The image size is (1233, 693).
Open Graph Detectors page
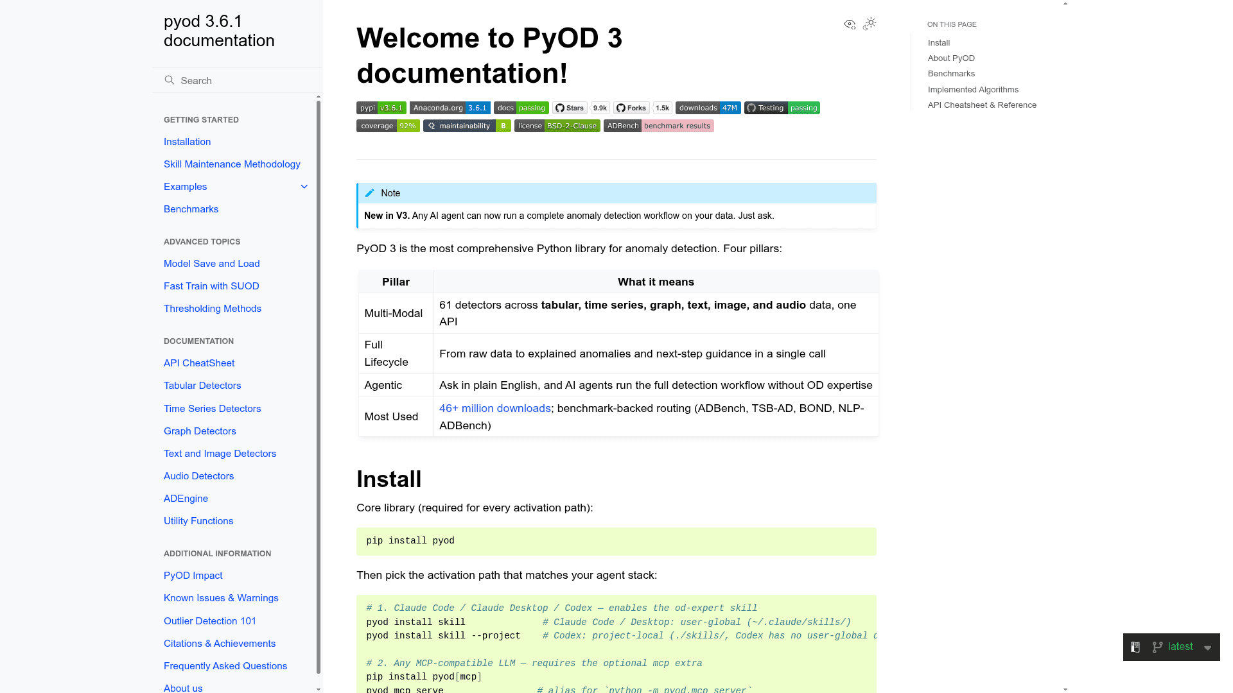coord(200,431)
